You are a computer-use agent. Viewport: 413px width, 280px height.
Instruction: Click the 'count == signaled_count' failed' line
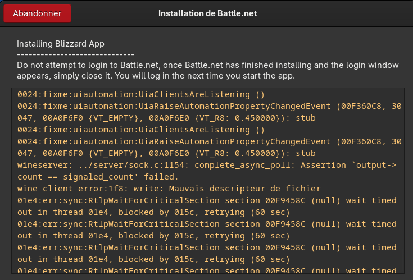click(x=98, y=177)
